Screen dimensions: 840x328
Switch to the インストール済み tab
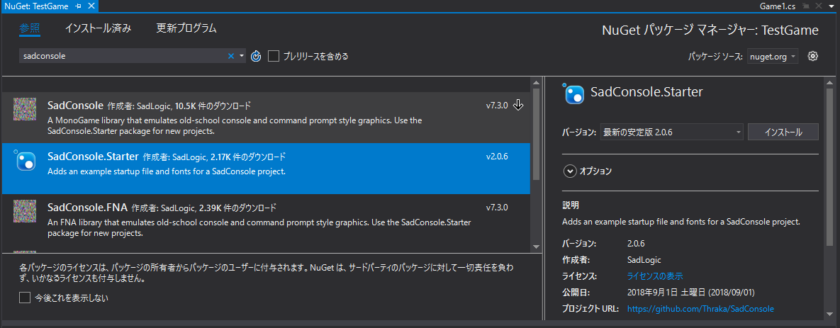pos(98,28)
